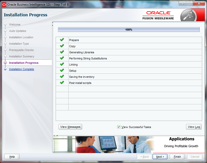Click the Help button
The height and width of the screenshot is (163, 207).
point(12,157)
